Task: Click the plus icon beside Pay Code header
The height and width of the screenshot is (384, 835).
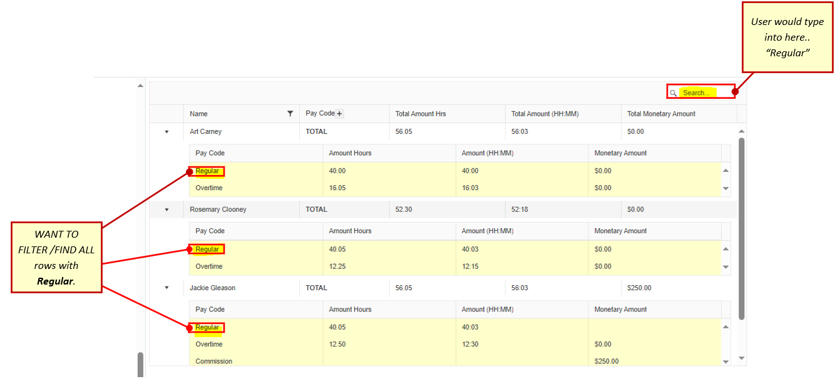Action: (339, 113)
